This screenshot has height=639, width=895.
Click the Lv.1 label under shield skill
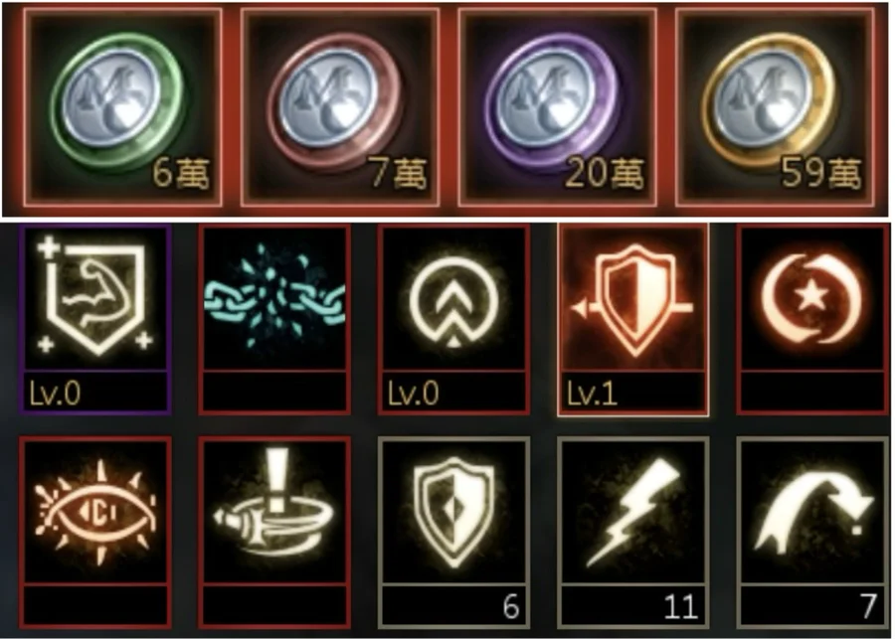592,394
